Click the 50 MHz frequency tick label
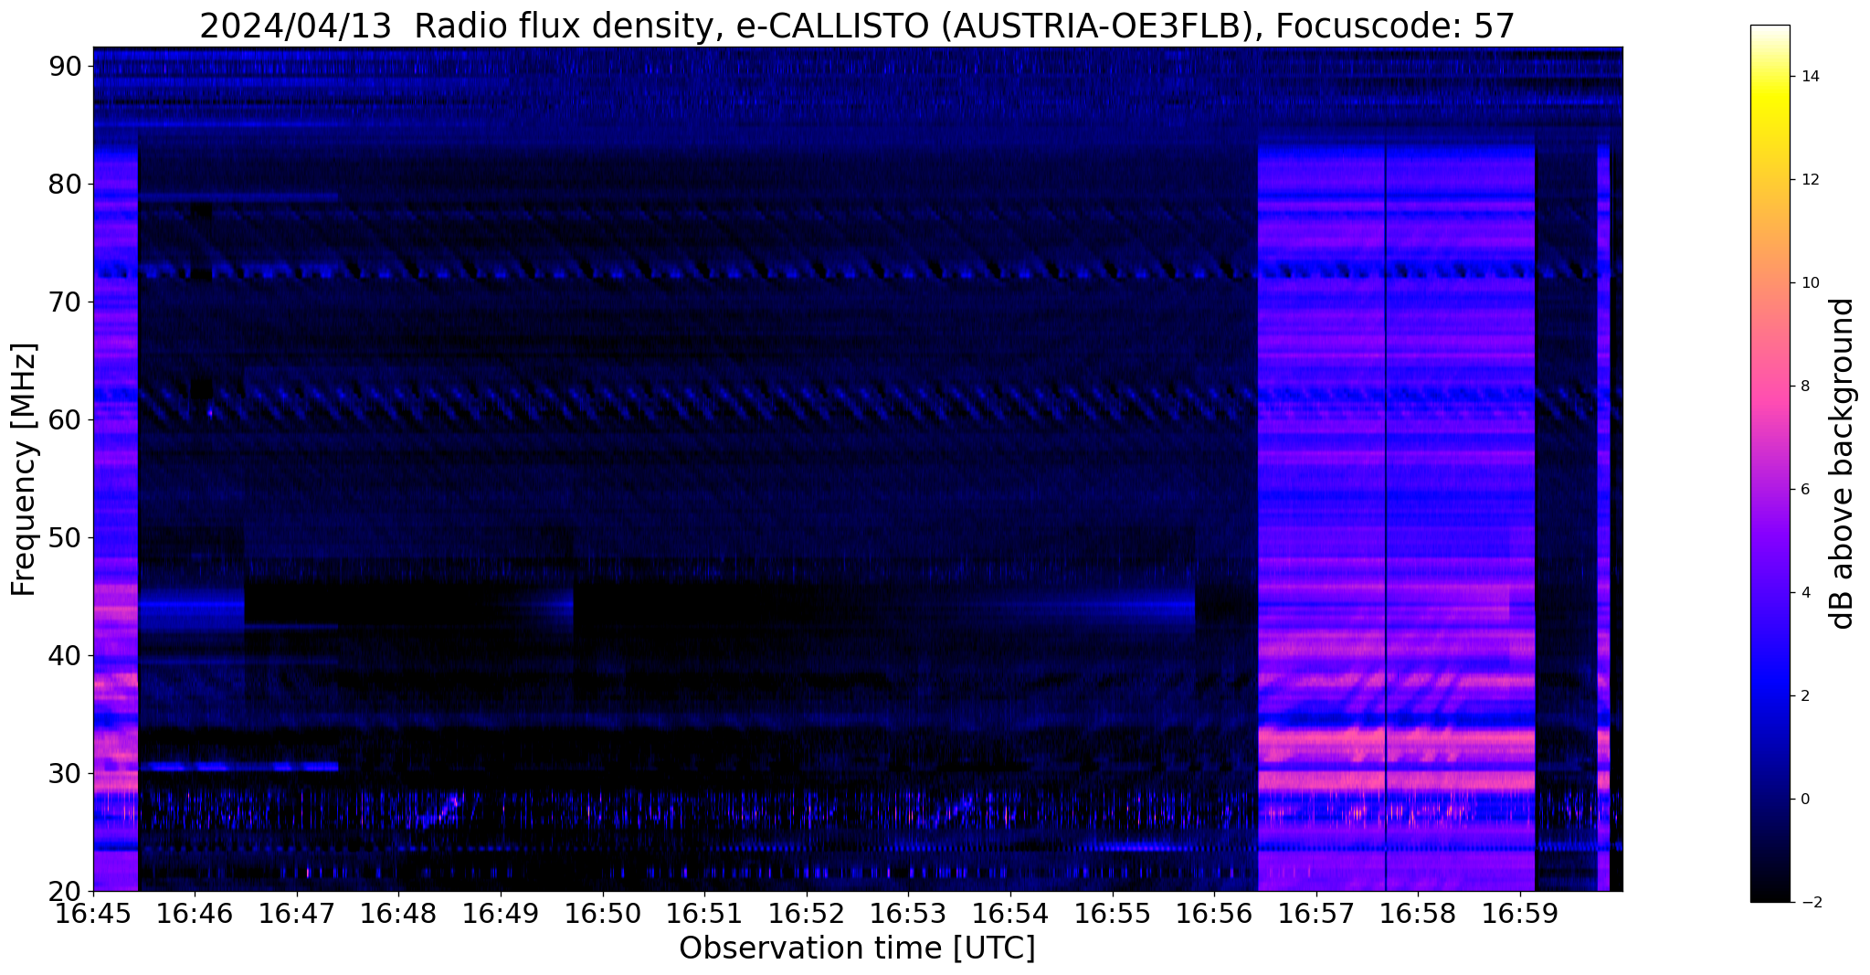The height and width of the screenshot is (975, 1870). pyautogui.click(x=67, y=538)
